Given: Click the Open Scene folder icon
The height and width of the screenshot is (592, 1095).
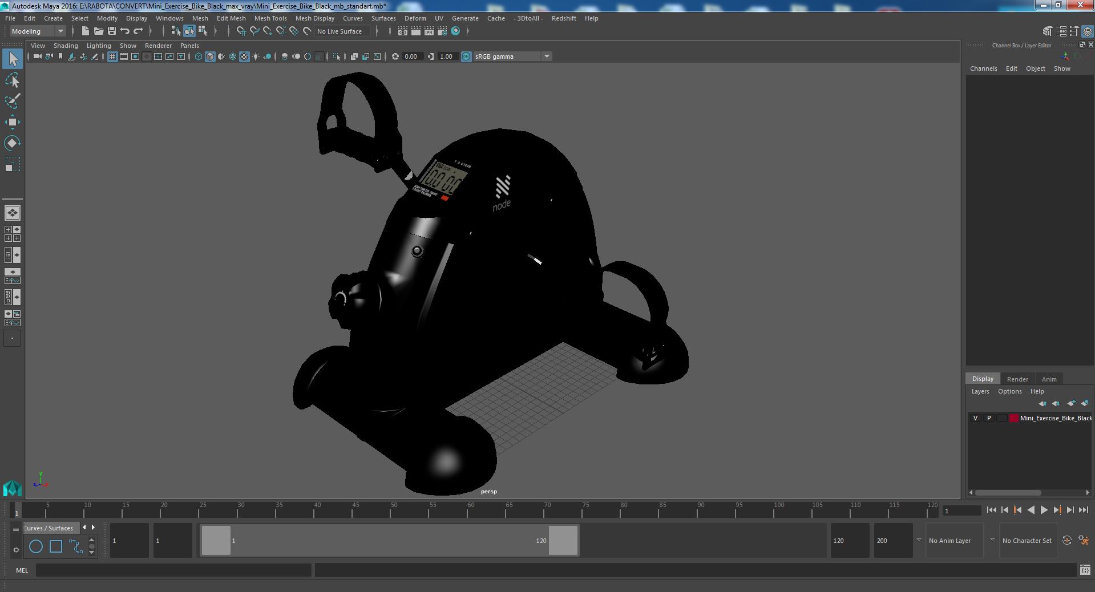Looking at the screenshot, I should (x=98, y=31).
